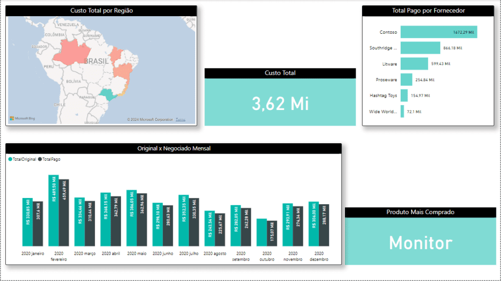The width and height of the screenshot is (501, 281).
Task: Click the Microsoft Bing logo on map
Action: (x=23, y=118)
